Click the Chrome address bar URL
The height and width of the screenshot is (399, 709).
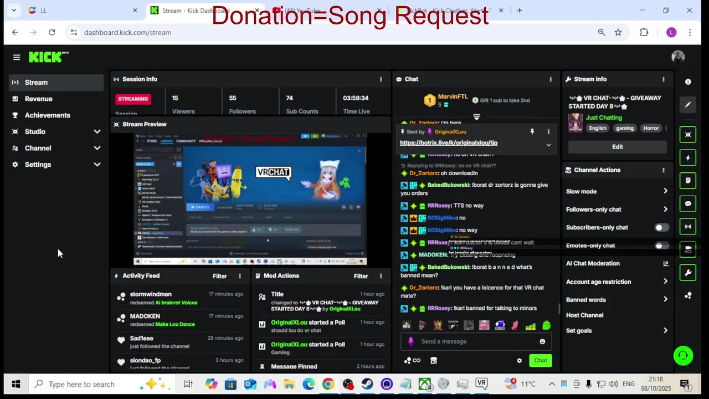point(127,32)
